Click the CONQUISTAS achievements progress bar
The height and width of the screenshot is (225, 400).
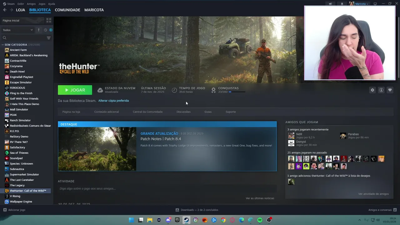coord(237,92)
